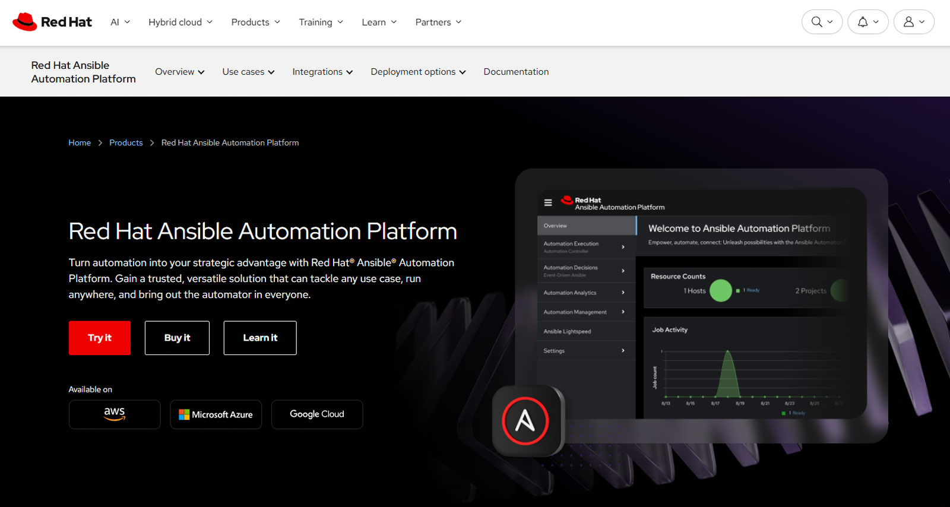
Task: Select Ansible Lightspeed in dashboard sidebar
Action: [x=587, y=331]
